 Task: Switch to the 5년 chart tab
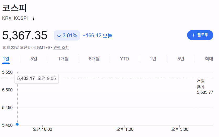point(181,59)
